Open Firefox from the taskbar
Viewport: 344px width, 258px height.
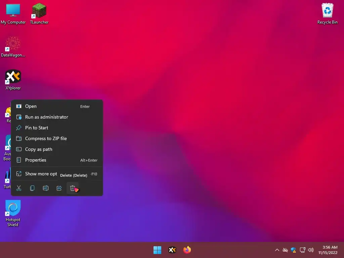tap(187, 250)
